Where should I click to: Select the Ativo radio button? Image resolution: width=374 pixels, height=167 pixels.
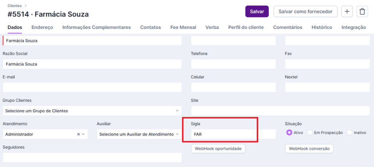(x=289, y=133)
